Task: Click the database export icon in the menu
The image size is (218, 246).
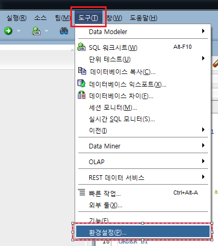Action: [x=81, y=83]
